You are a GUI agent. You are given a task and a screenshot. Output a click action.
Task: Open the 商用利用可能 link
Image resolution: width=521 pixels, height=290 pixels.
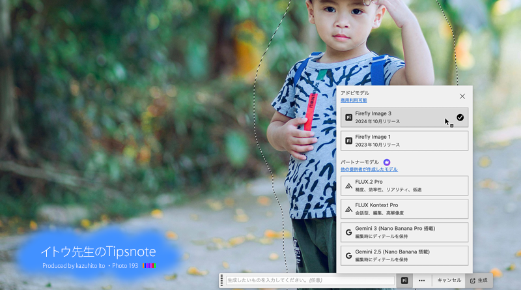pyautogui.click(x=354, y=100)
